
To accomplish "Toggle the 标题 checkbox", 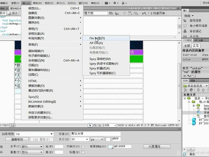I will coord(83,152).
